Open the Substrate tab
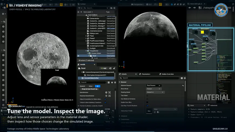This screenshot has height=132, width=235. (x=213, y=105)
